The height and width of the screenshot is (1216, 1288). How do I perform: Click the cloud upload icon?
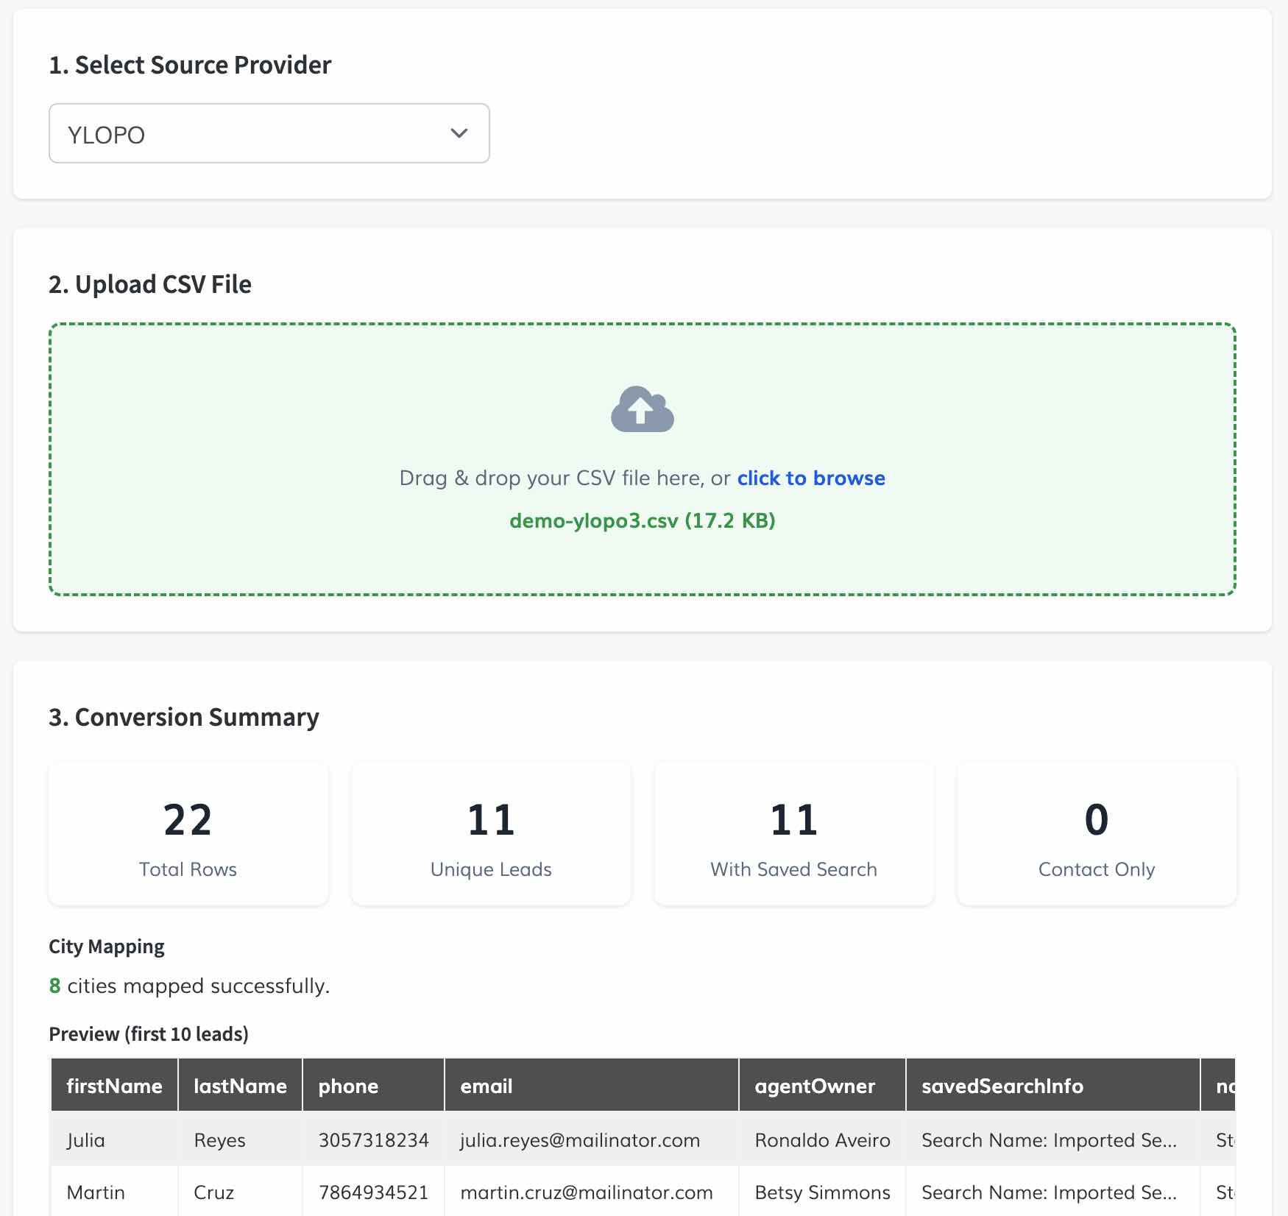[643, 409]
